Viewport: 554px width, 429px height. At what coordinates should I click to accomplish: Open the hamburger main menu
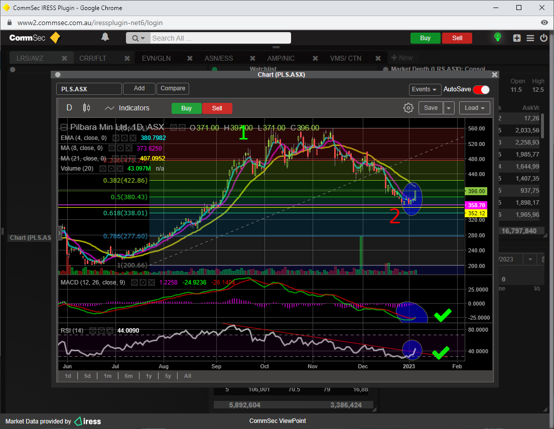(x=530, y=38)
